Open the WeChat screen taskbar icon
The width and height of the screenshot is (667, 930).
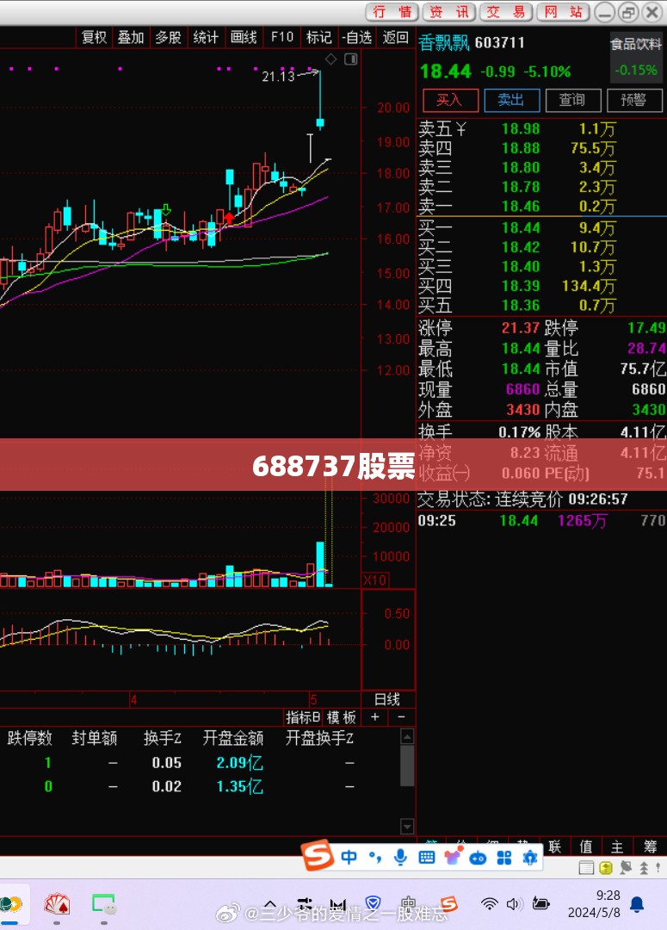103,904
